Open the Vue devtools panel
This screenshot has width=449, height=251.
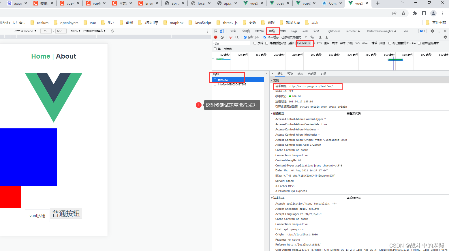[x=406, y=31]
